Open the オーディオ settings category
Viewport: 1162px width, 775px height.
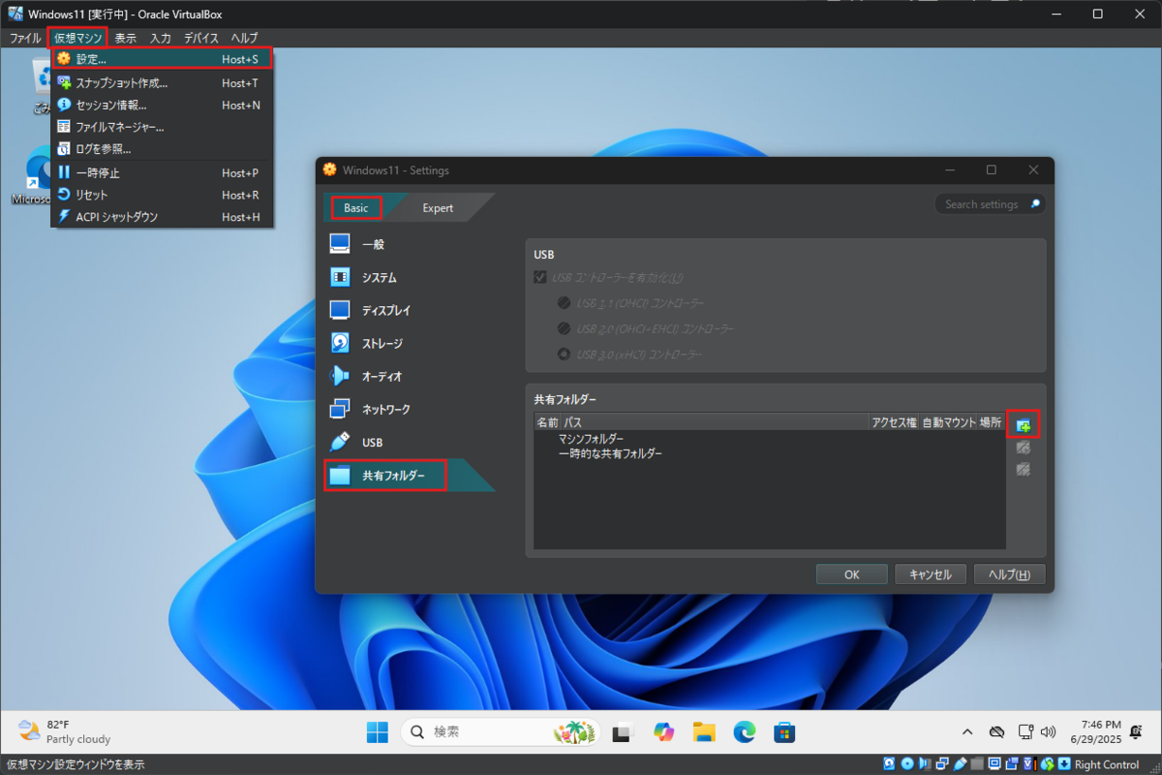pos(409,376)
